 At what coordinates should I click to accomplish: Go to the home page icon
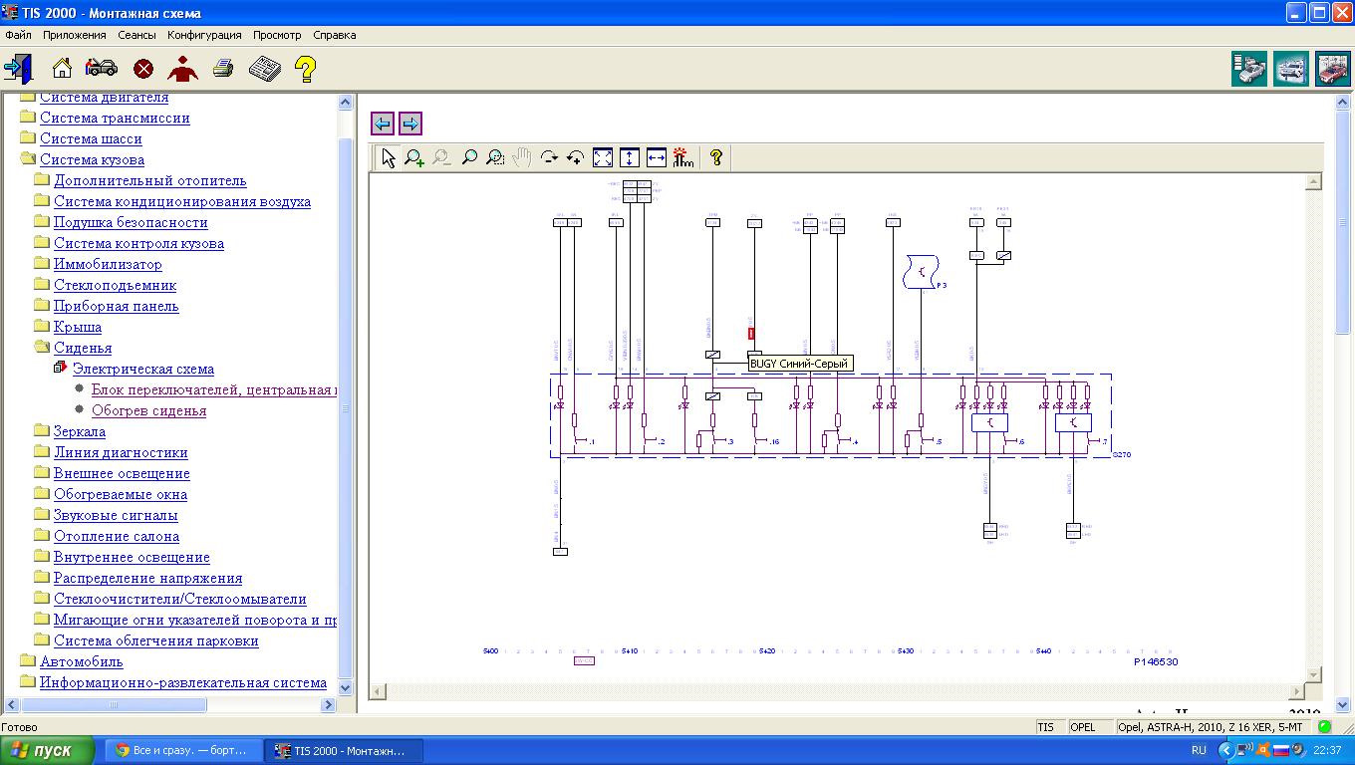62,68
